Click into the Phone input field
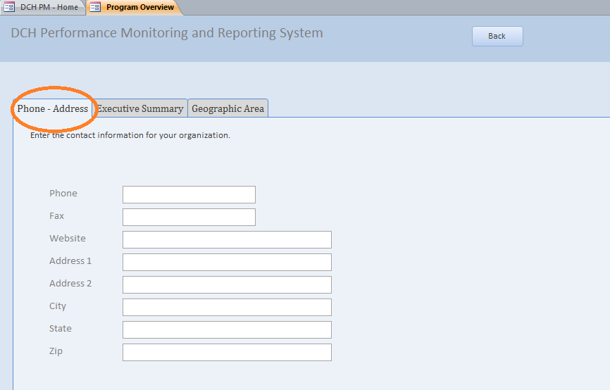610x390 pixels. pos(189,194)
